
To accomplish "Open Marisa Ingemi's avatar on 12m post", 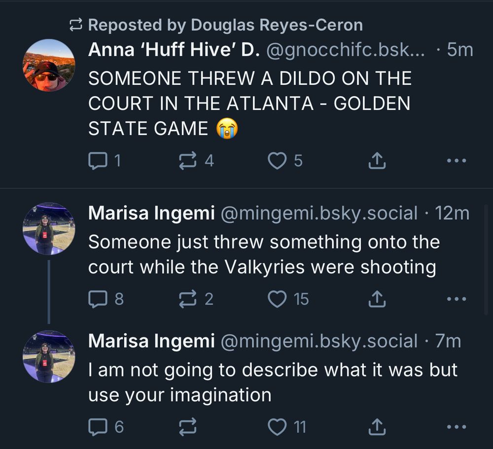I will click(x=49, y=228).
